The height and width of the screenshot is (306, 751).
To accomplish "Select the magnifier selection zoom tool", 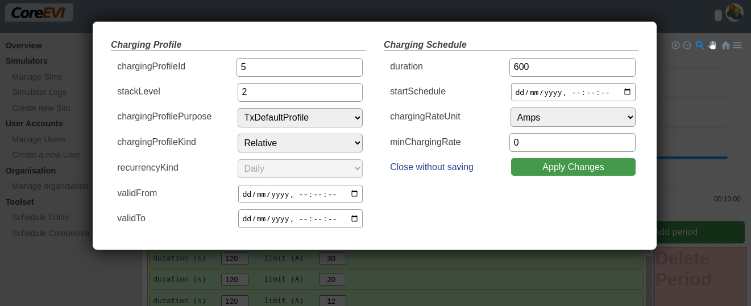I will (x=700, y=45).
